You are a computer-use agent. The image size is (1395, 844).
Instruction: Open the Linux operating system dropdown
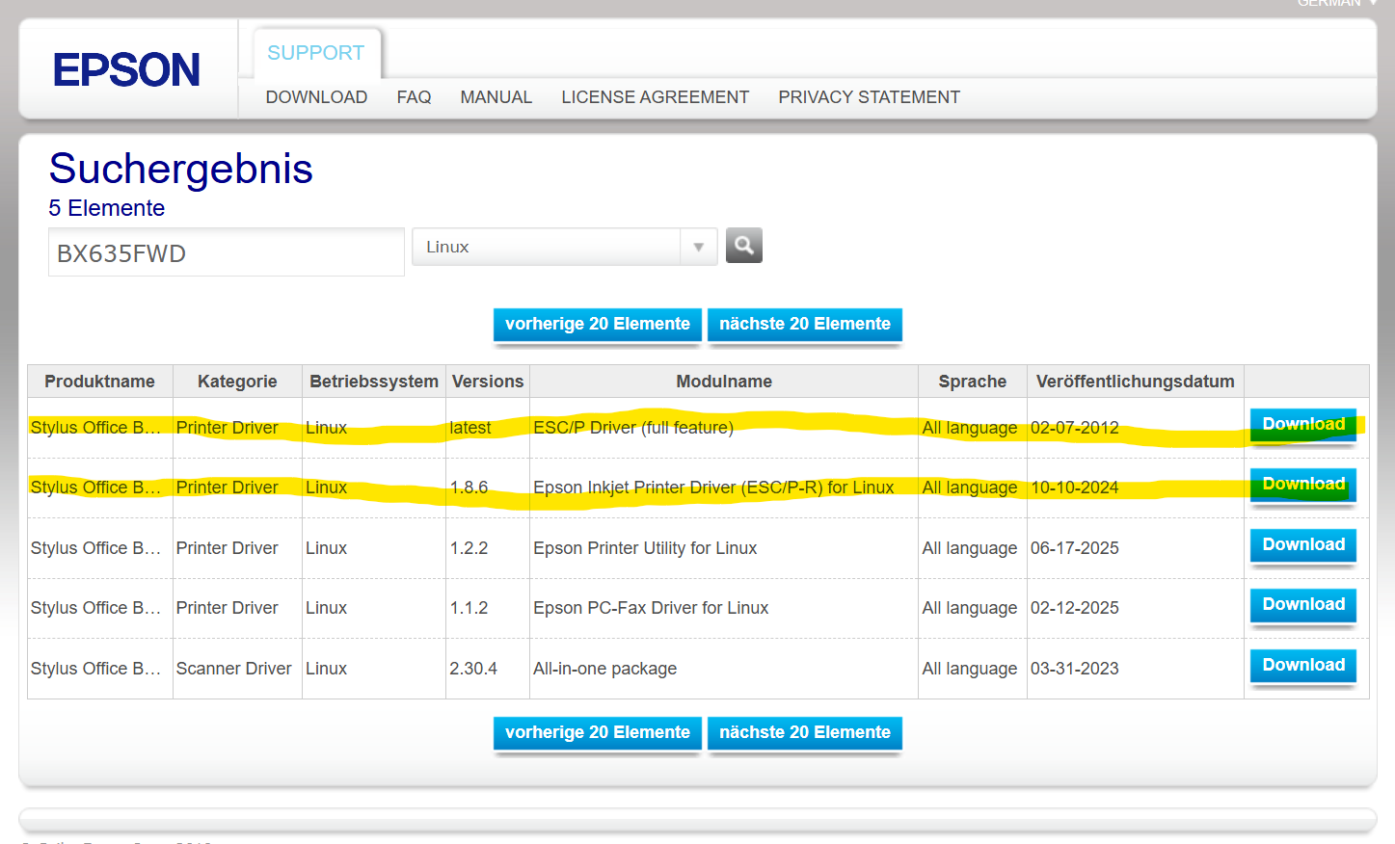[x=564, y=247]
